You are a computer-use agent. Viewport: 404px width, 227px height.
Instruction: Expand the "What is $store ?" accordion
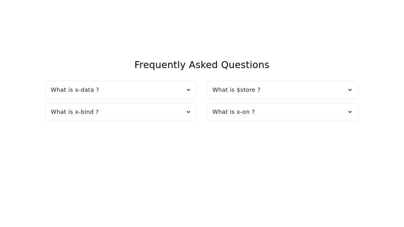coord(283,90)
